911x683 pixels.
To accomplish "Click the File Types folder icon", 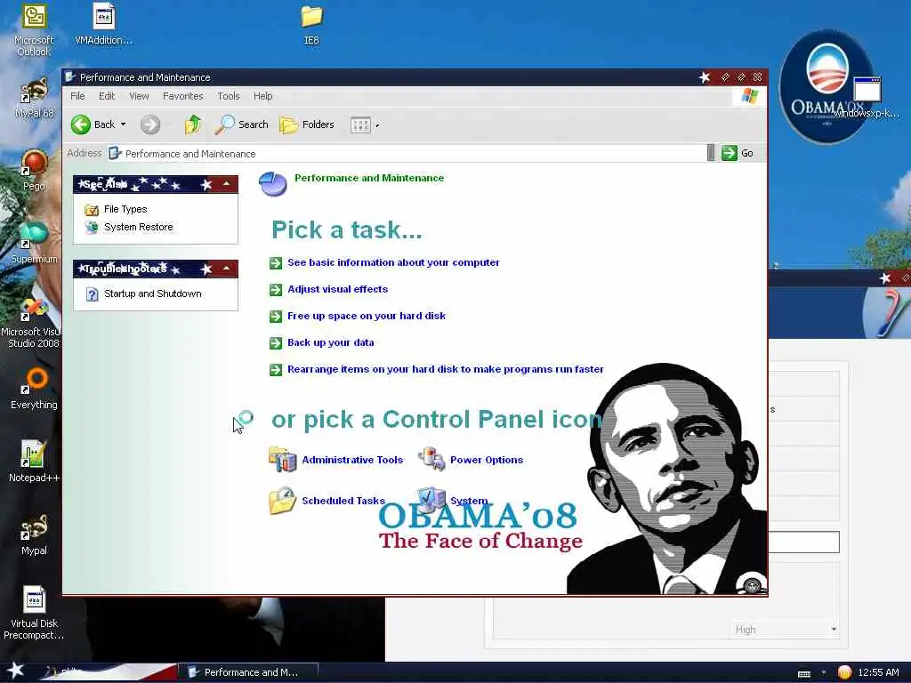I will (x=92, y=210).
